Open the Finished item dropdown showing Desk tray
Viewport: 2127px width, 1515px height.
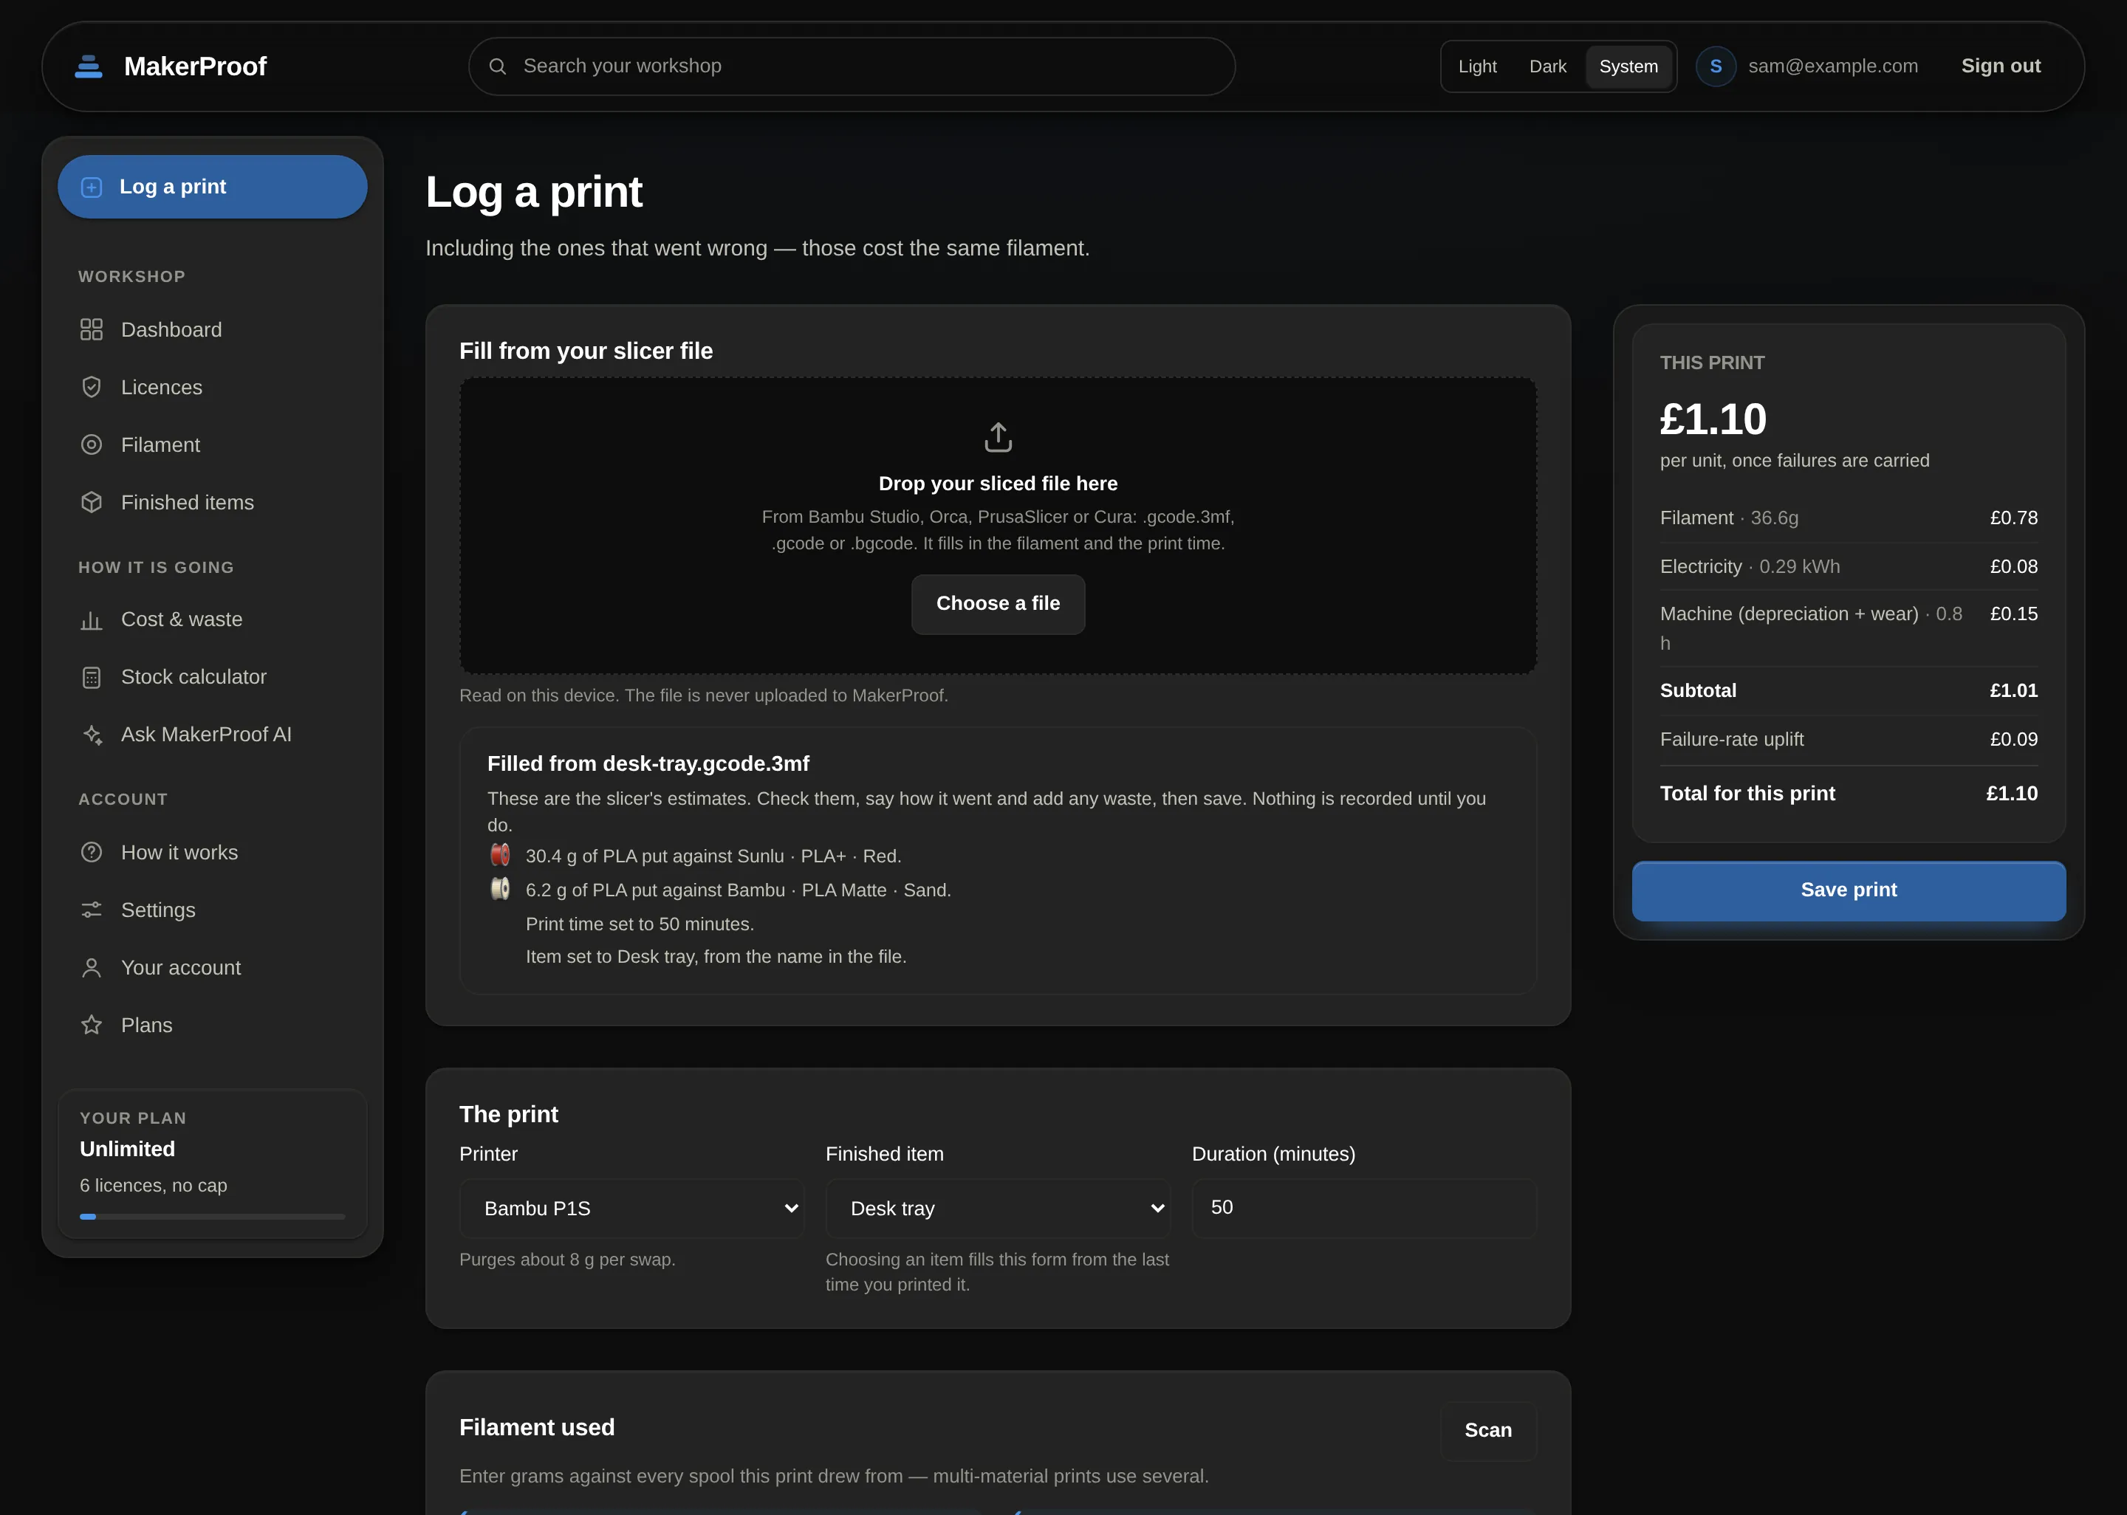coord(999,1208)
